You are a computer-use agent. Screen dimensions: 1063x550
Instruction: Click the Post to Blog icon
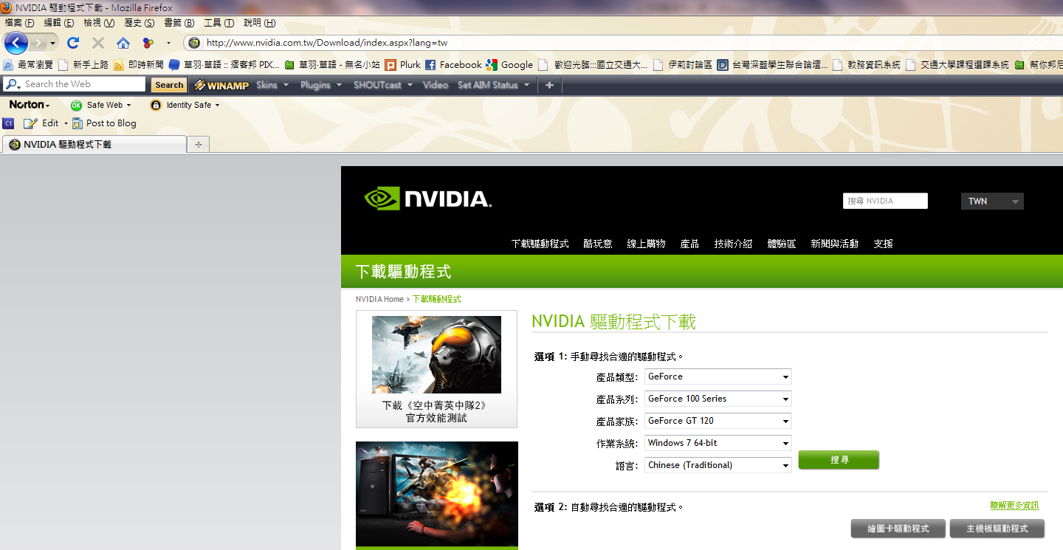(78, 123)
